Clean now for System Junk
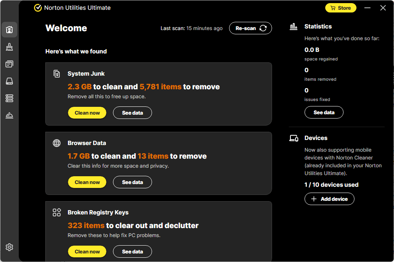This screenshot has width=394, height=262. [87, 113]
